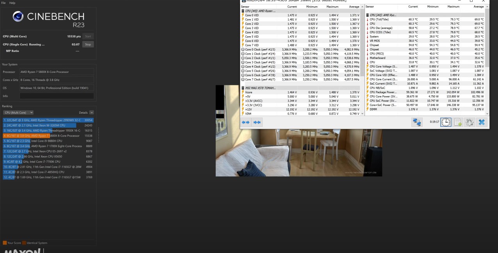Select the Core 5 Clock (perf #5/6) row
Screen dimensions: 498x253
point(300,71)
